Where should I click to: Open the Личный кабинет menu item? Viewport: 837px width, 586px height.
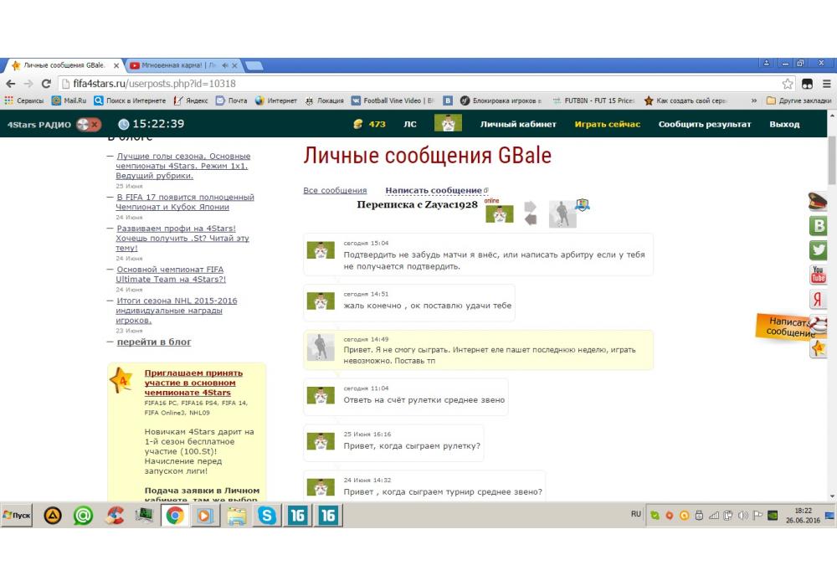coord(517,125)
